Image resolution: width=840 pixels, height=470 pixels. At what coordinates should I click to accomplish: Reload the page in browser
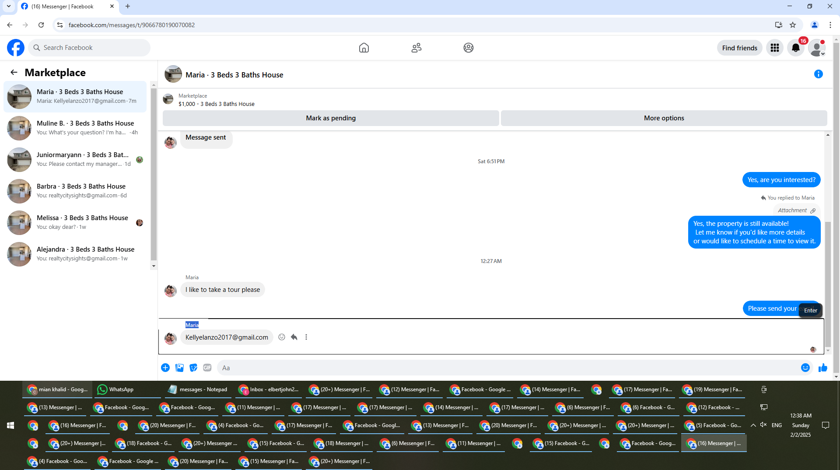pos(41,25)
